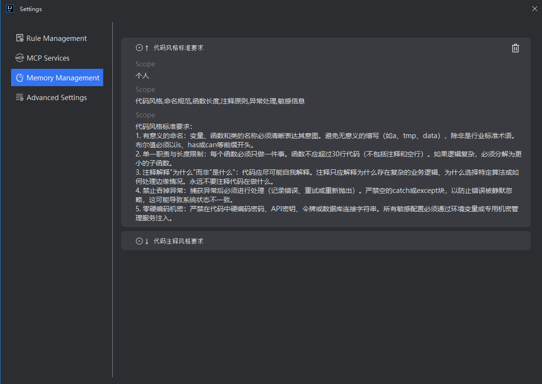Switch to the MCP Services page
The width and height of the screenshot is (542, 384).
click(x=48, y=58)
